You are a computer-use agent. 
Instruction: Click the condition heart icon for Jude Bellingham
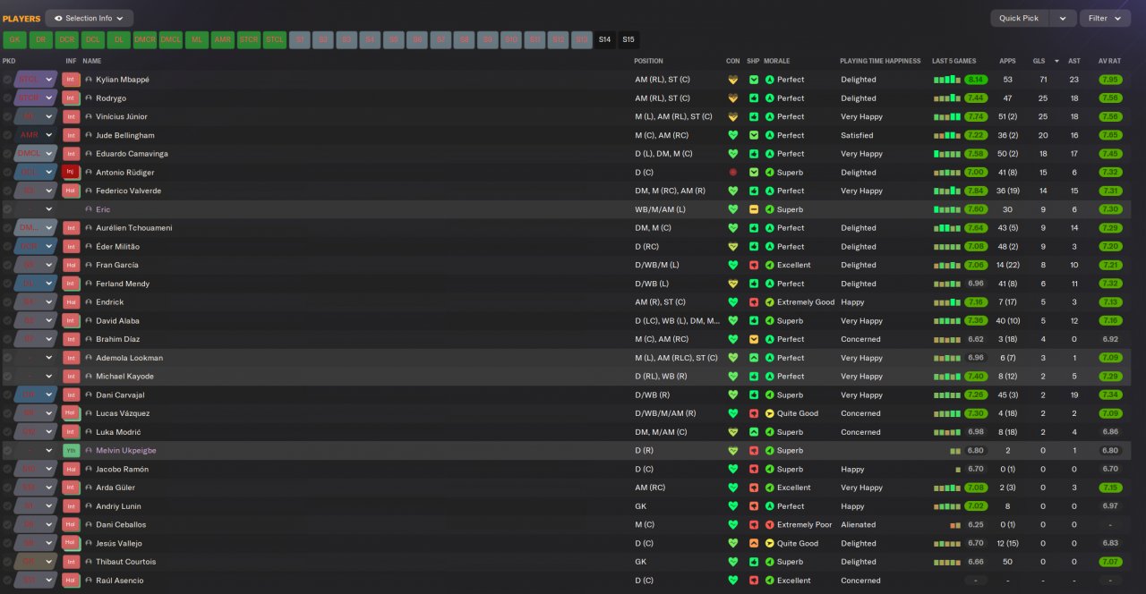732,135
